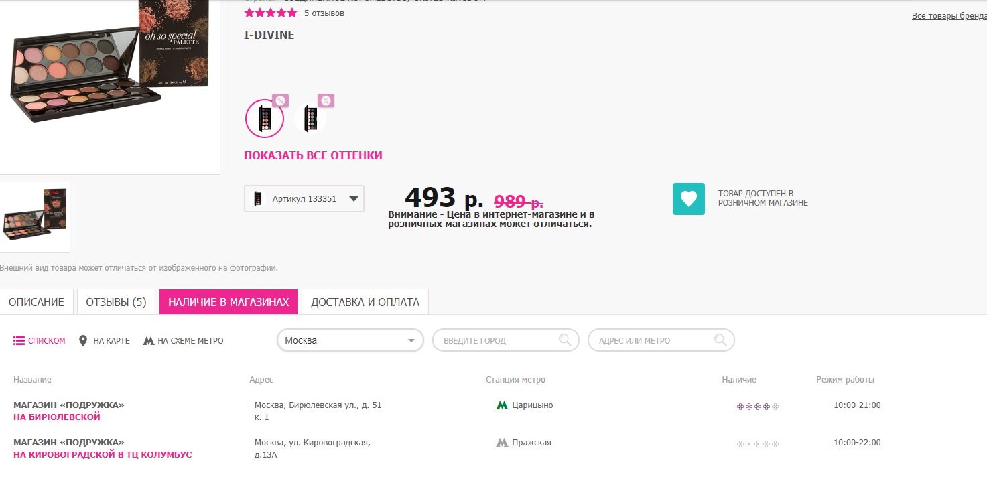Click the search magnifier in city field
The width and height of the screenshot is (987, 485).
click(x=565, y=340)
